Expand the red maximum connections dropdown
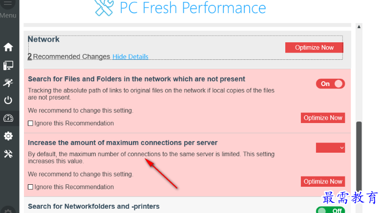 [330, 148]
